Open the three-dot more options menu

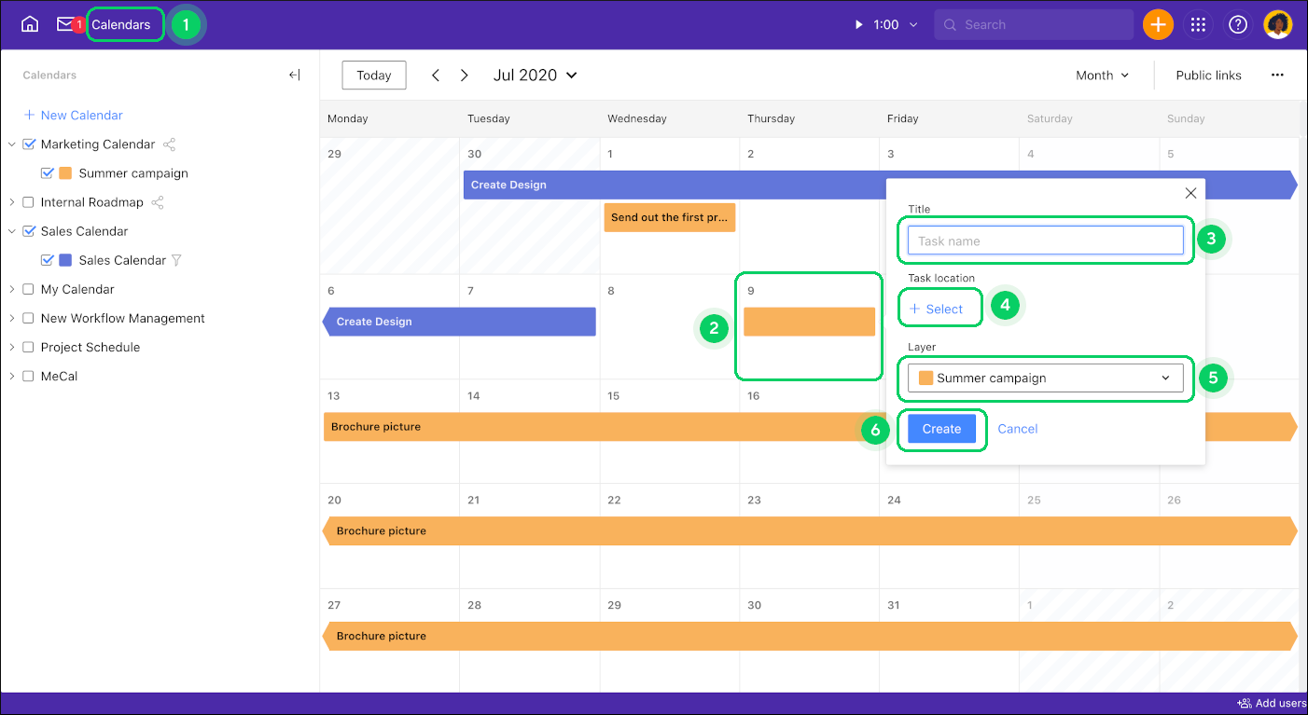click(1277, 75)
